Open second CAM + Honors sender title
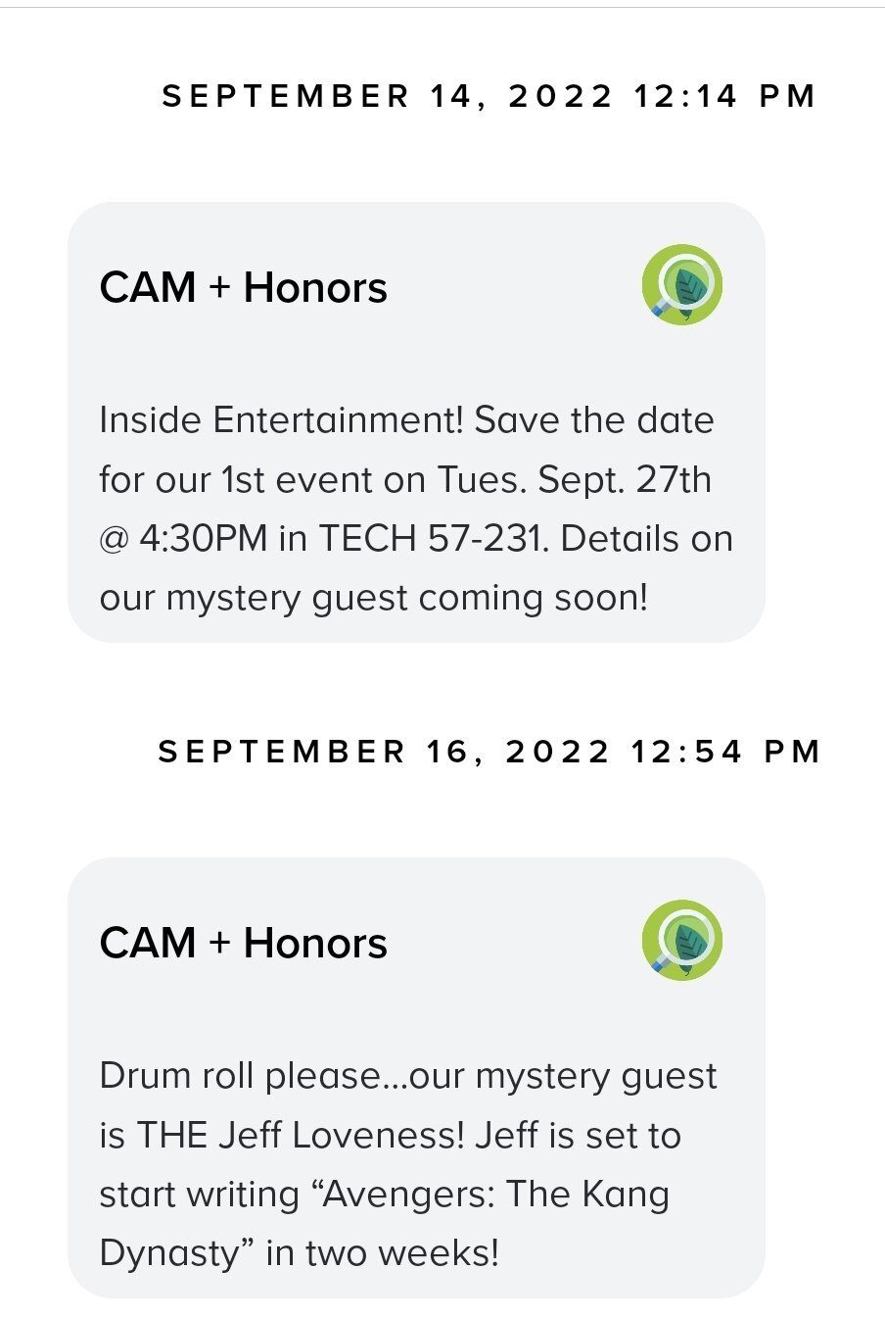This screenshot has width=885, height=1318. click(244, 943)
